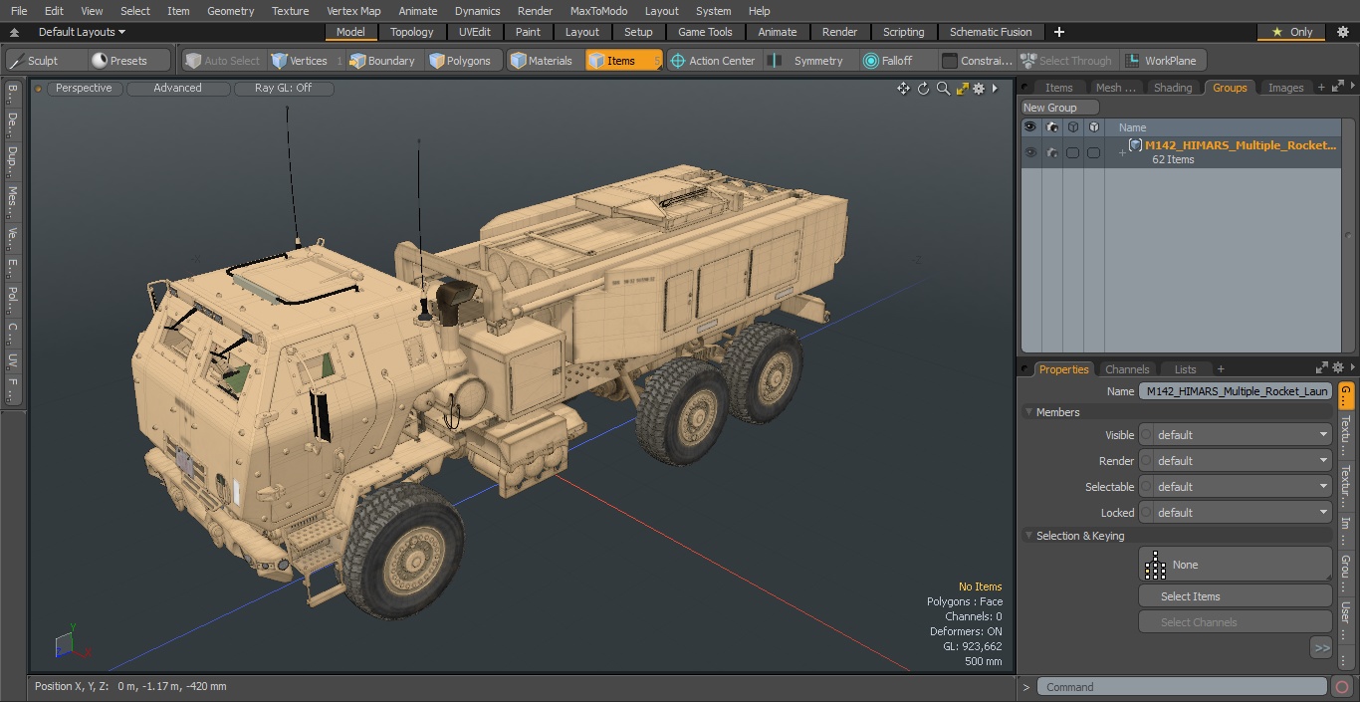Viewport: 1360px width, 702px height.
Task: Open the Render members dropdown
Action: coord(1235,461)
